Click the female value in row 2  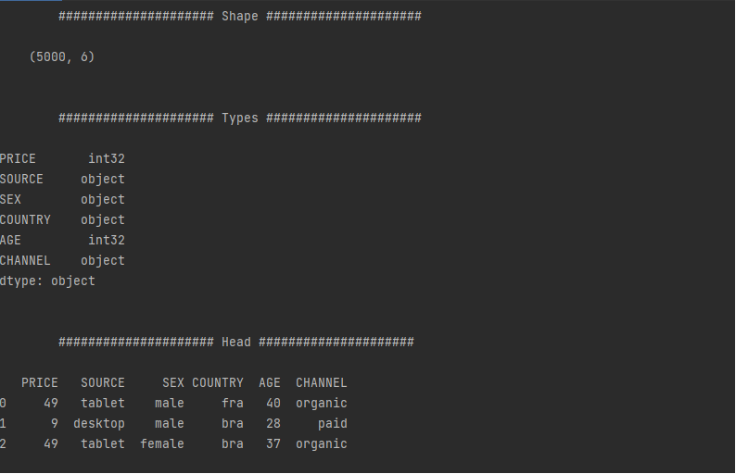[x=162, y=444]
